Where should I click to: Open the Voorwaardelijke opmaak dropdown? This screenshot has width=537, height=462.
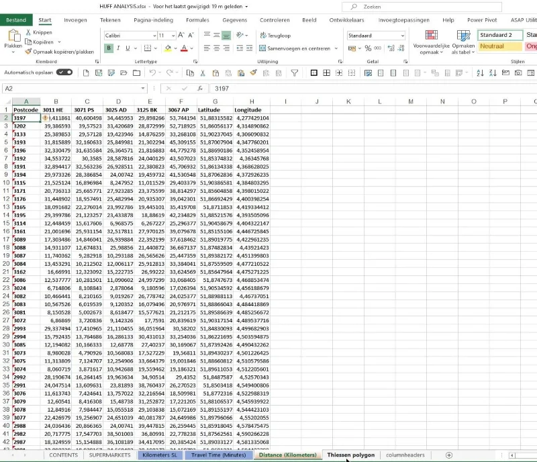(431, 42)
